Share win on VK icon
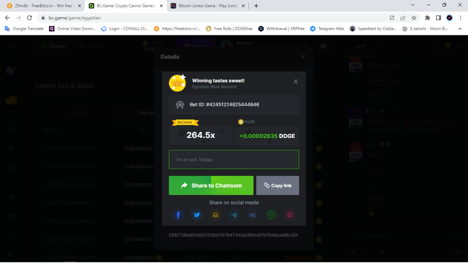The width and height of the screenshot is (468, 265). tap(252, 215)
